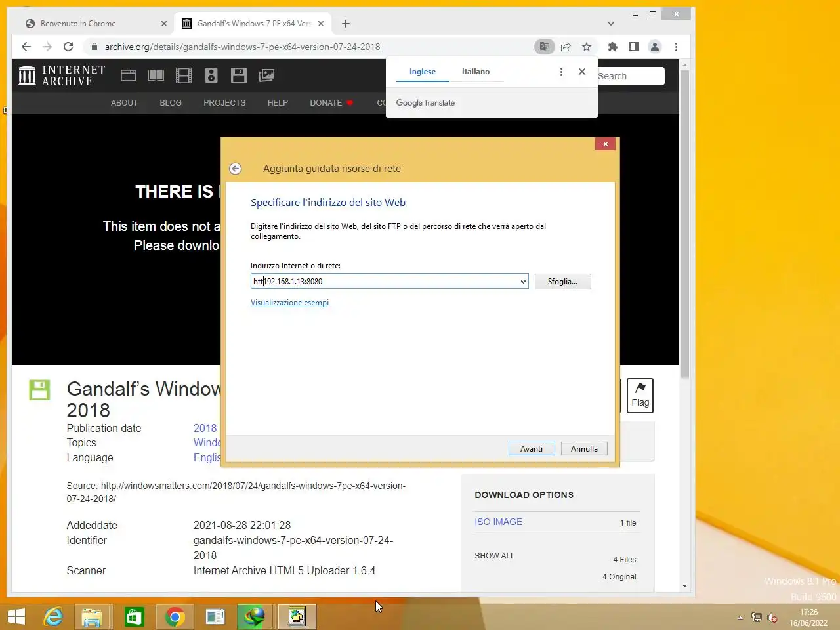
Task: Open the BLOG menu item
Action: click(x=171, y=103)
